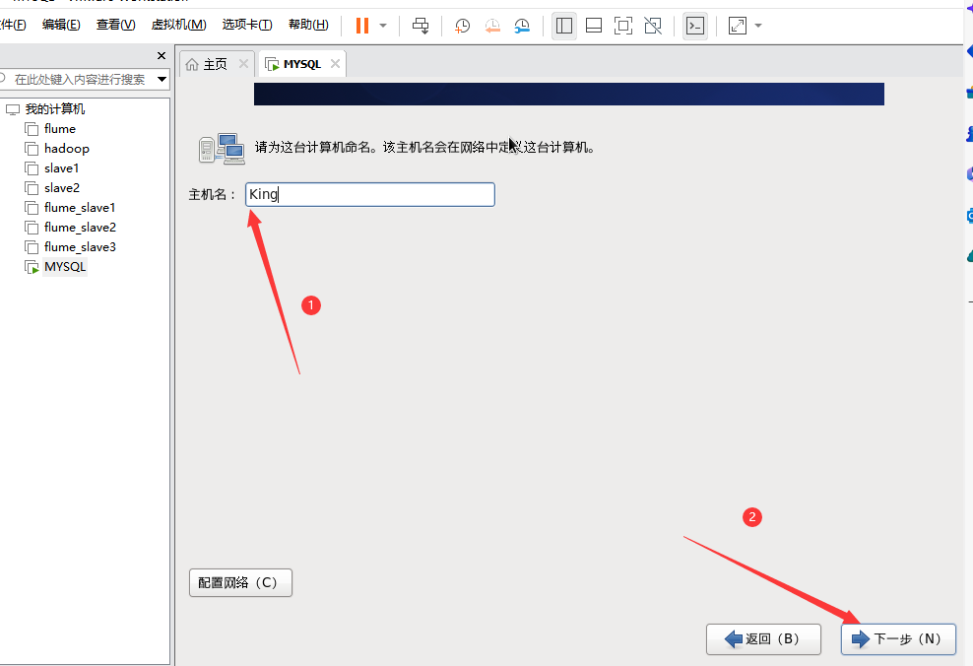
Task: Open the power options dropdown arrow
Action: point(383,26)
